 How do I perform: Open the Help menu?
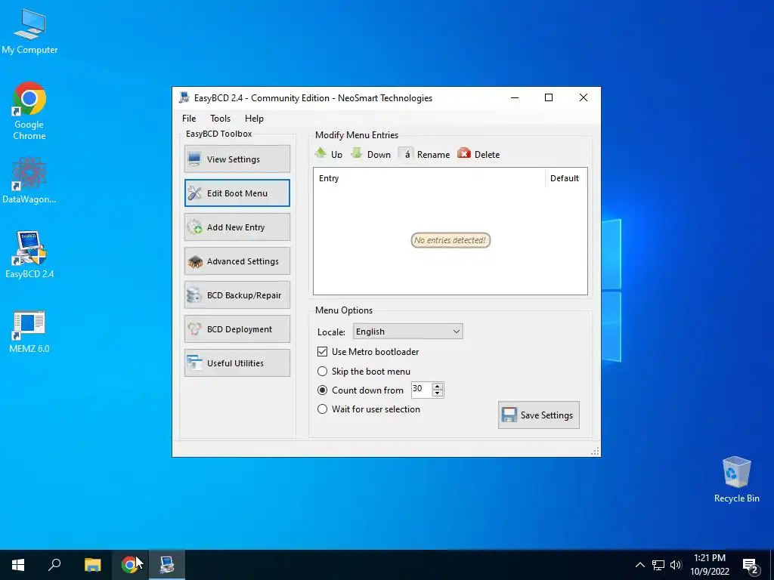[x=254, y=119]
